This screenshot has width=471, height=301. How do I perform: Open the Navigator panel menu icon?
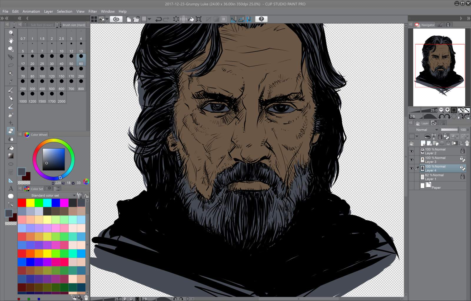point(411,25)
